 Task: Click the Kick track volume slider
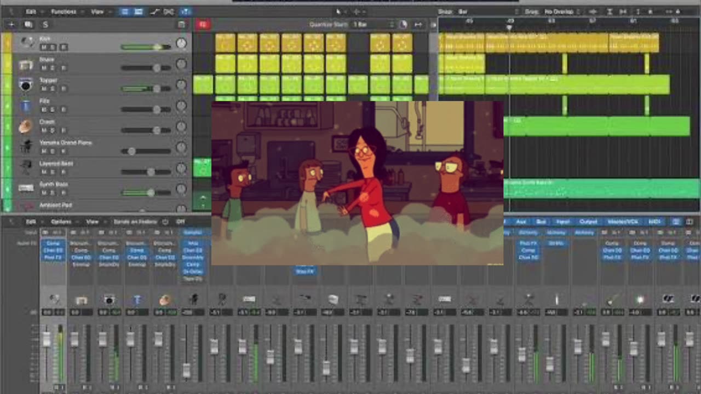click(146, 47)
